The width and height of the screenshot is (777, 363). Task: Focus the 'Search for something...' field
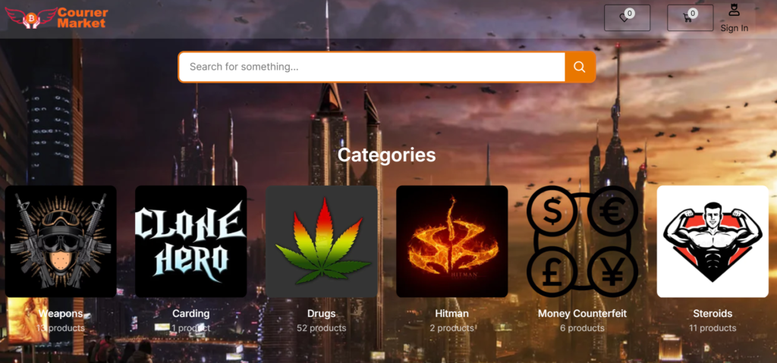372,67
